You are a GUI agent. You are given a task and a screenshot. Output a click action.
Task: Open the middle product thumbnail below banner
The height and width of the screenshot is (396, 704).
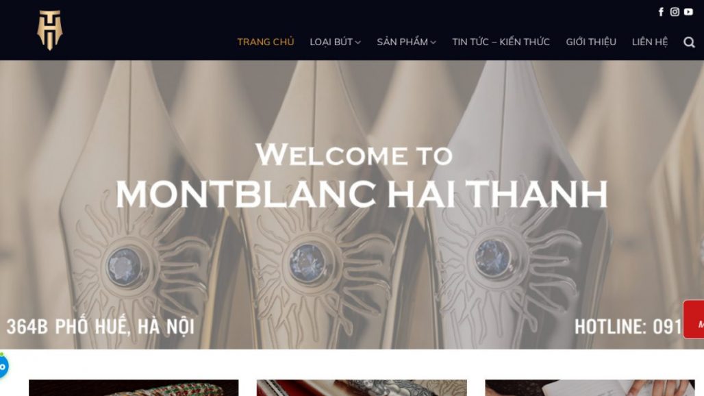coord(362,388)
